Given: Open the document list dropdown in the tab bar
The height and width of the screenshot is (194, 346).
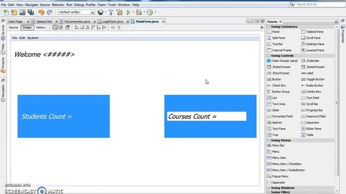Looking at the screenshot, I should pos(257,21).
